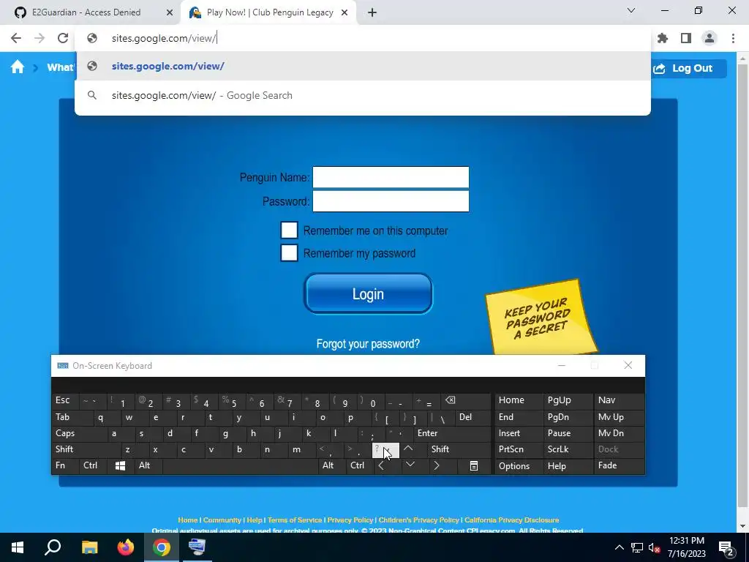Focus the Password field
Screen dimensions: 749x562
pyautogui.click(x=391, y=201)
